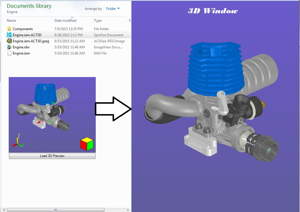Open the Arrange by Folder dropdown

click(113, 9)
